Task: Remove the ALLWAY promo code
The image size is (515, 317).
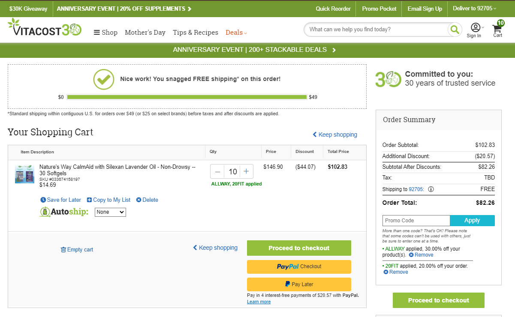Action: point(421,255)
